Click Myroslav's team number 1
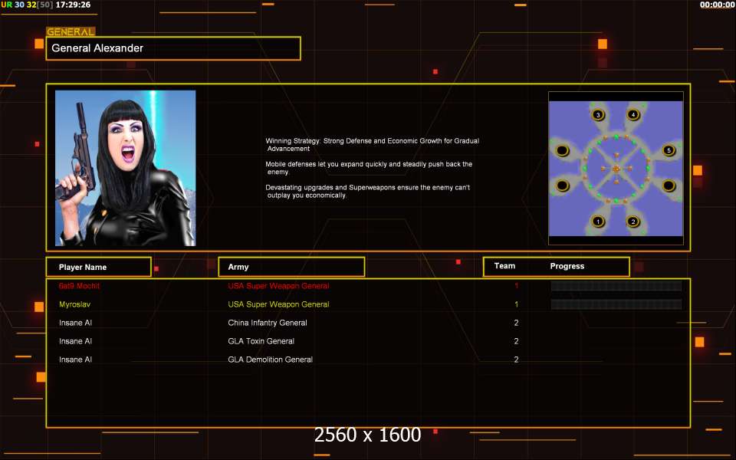 coord(516,304)
